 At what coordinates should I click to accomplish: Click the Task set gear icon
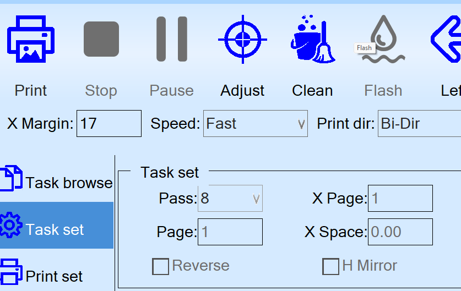tap(11, 225)
